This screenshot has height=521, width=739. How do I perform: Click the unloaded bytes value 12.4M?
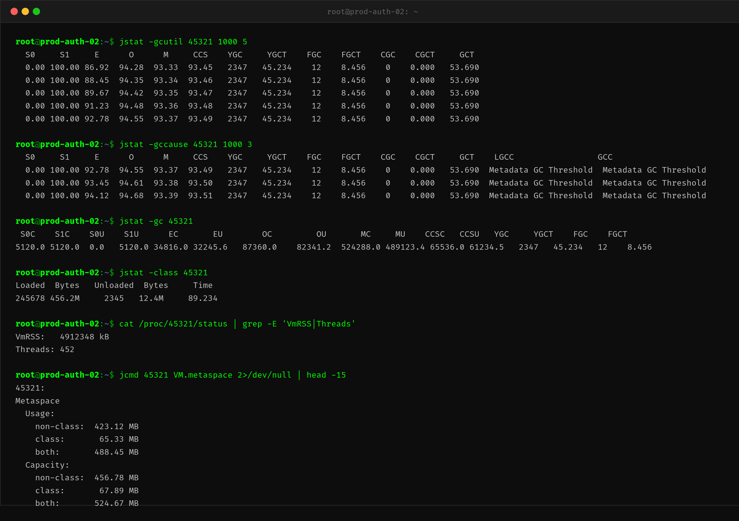point(151,299)
